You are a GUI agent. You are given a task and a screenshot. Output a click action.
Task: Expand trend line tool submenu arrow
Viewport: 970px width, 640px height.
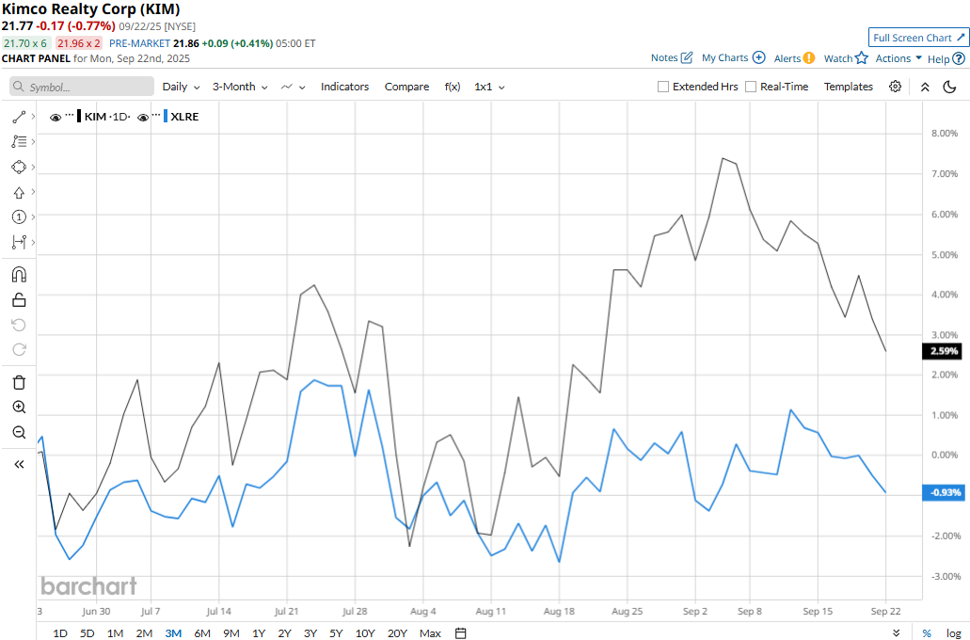click(33, 117)
